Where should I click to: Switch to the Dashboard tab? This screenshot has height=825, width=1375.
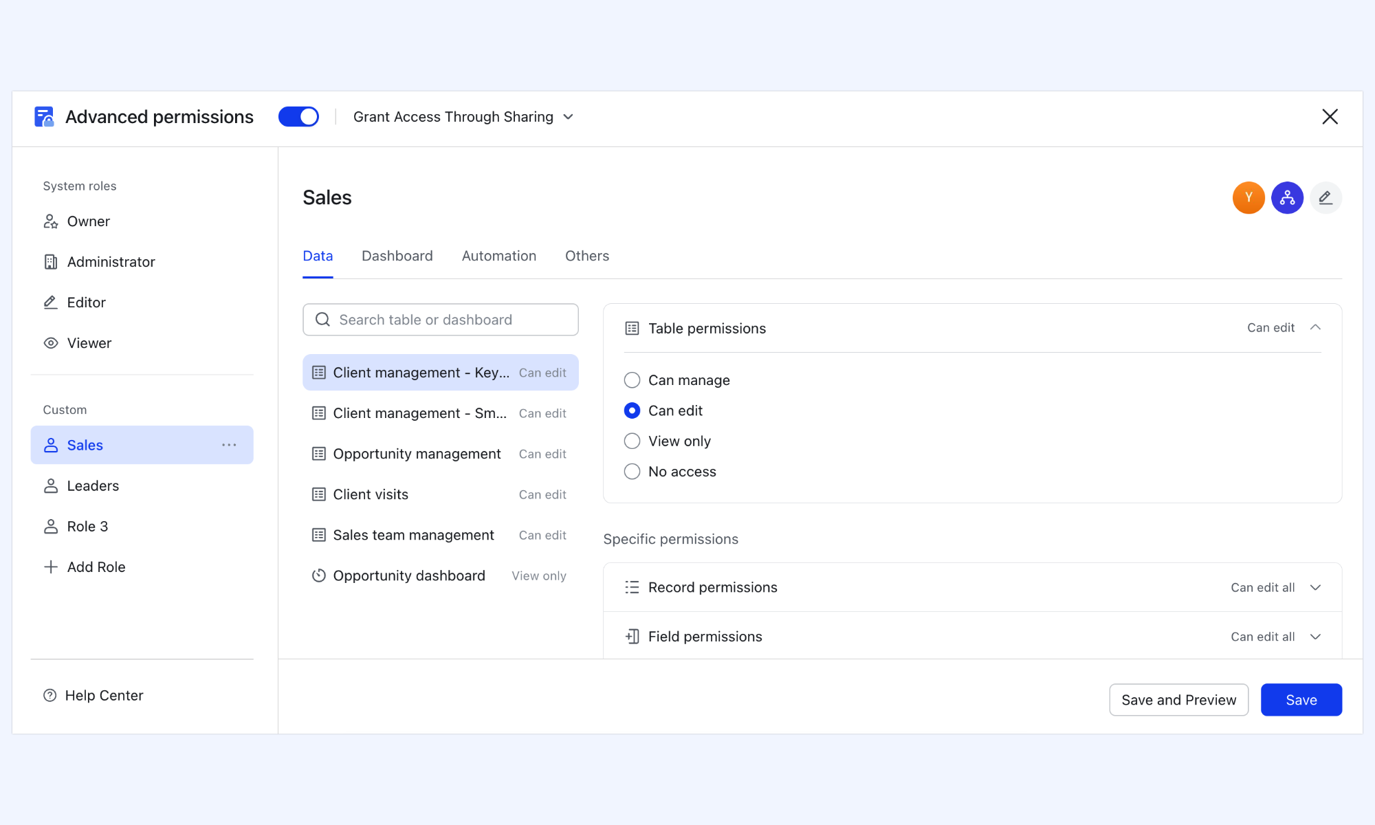pos(397,256)
